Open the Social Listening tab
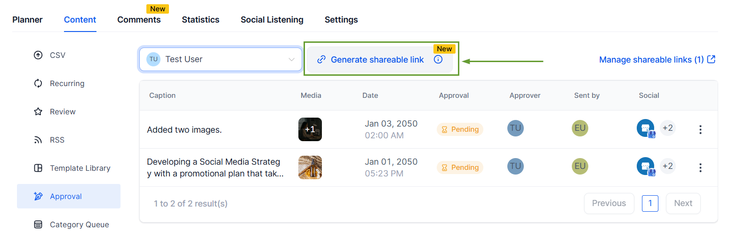 point(272,20)
